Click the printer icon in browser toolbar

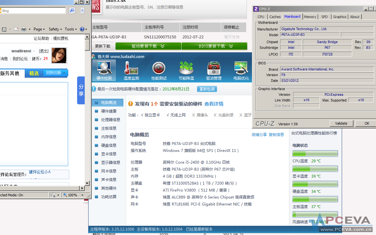24,29
